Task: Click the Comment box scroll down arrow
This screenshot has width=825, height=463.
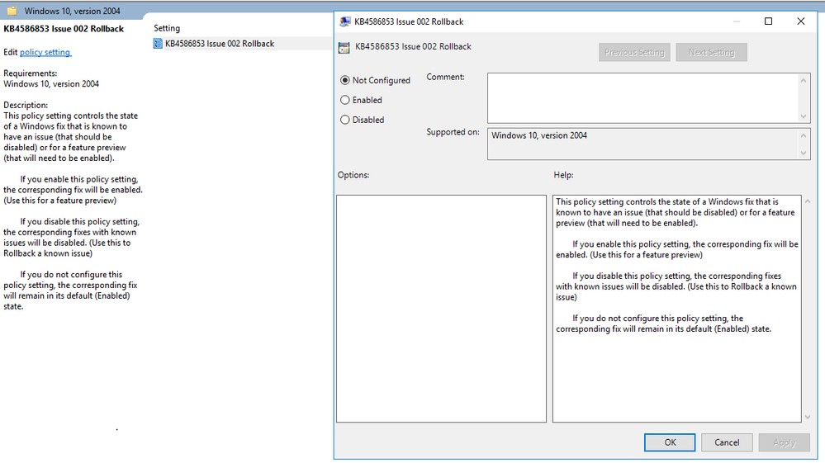Action: pos(804,116)
